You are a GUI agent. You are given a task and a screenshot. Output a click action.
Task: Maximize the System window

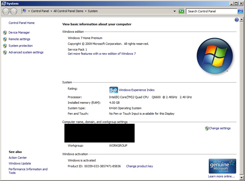coord(236,3)
